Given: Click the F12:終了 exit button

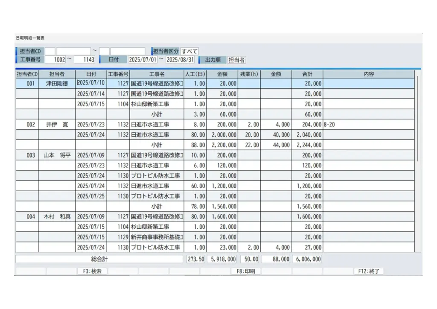Looking at the screenshot, I should point(369,271).
